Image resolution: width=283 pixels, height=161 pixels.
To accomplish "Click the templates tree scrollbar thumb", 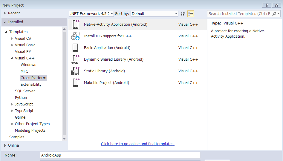I will click(65, 83).
